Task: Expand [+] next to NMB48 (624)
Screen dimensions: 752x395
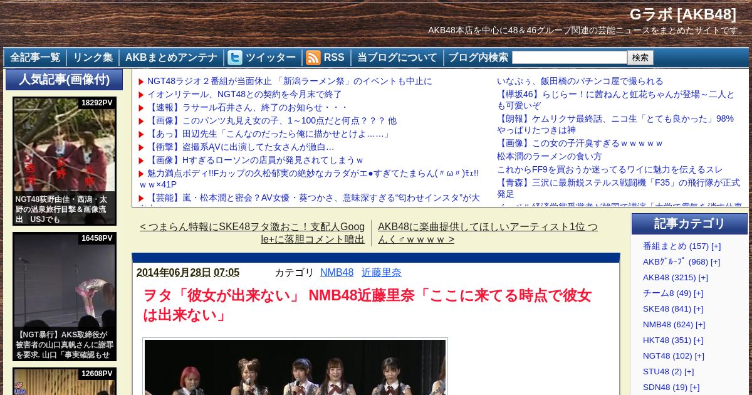Action: [x=700, y=324]
